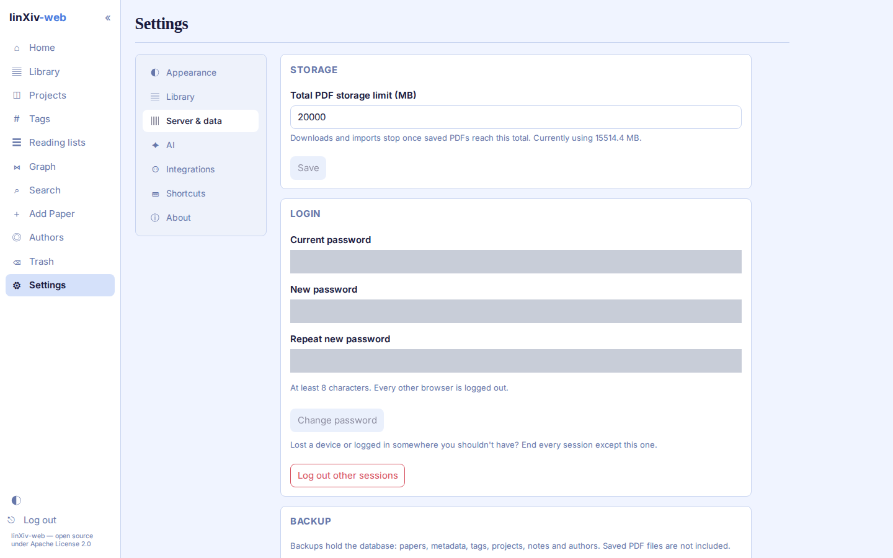893x558 pixels.
Task: Switch to the AI settings tab
Action: (x=200, y=145)
